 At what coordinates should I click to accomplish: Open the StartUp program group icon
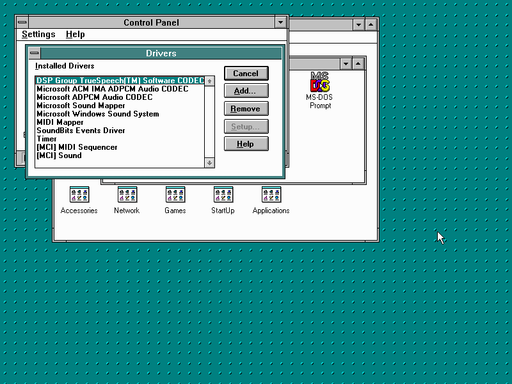[x=223, y=195]
